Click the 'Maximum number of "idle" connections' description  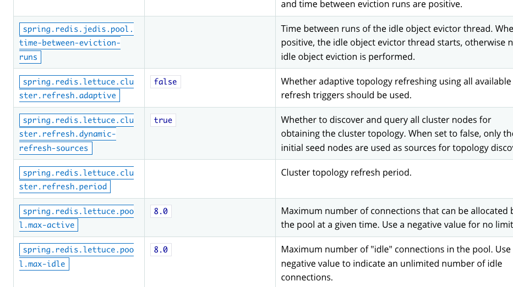(397, 263)
